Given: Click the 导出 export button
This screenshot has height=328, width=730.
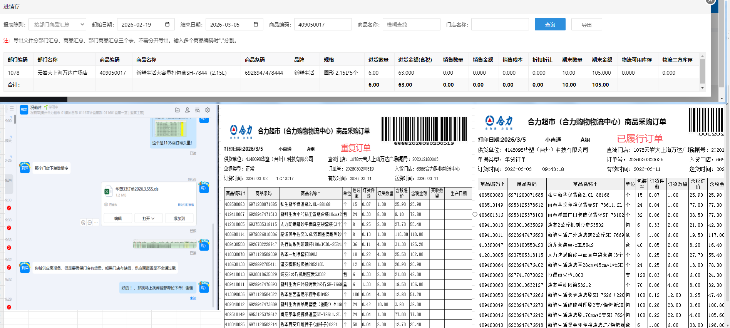Looking at the screenshot, I should (586, 25).
